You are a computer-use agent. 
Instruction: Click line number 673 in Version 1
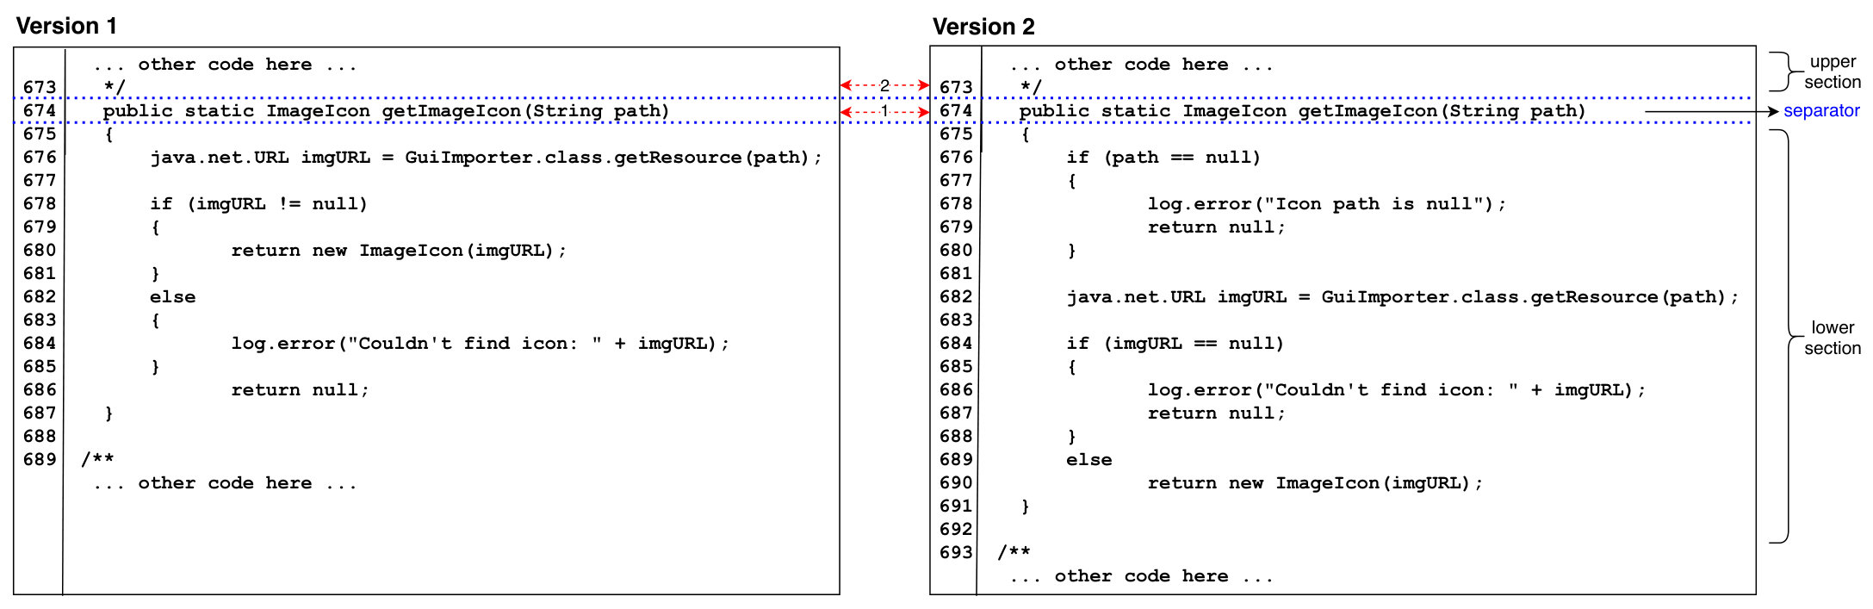(40, 87)
